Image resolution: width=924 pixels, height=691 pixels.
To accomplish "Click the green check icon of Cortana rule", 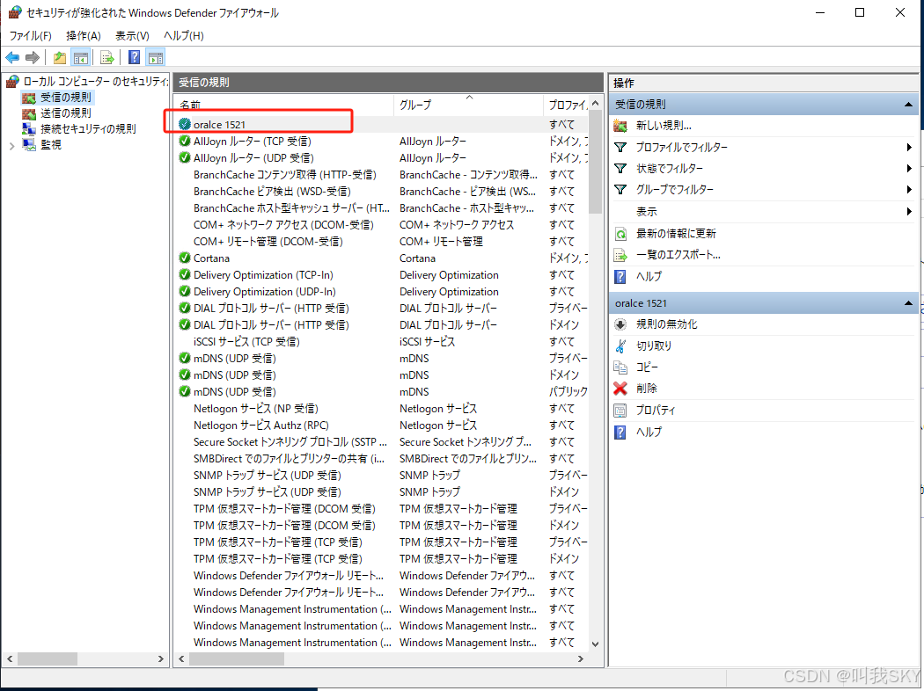I will coord(185,258).
